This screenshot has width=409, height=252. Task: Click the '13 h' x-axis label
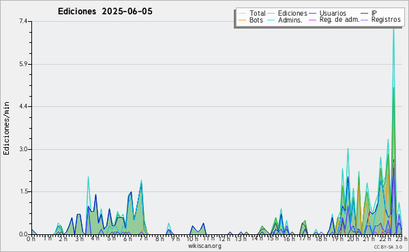[x=240, y=238]
